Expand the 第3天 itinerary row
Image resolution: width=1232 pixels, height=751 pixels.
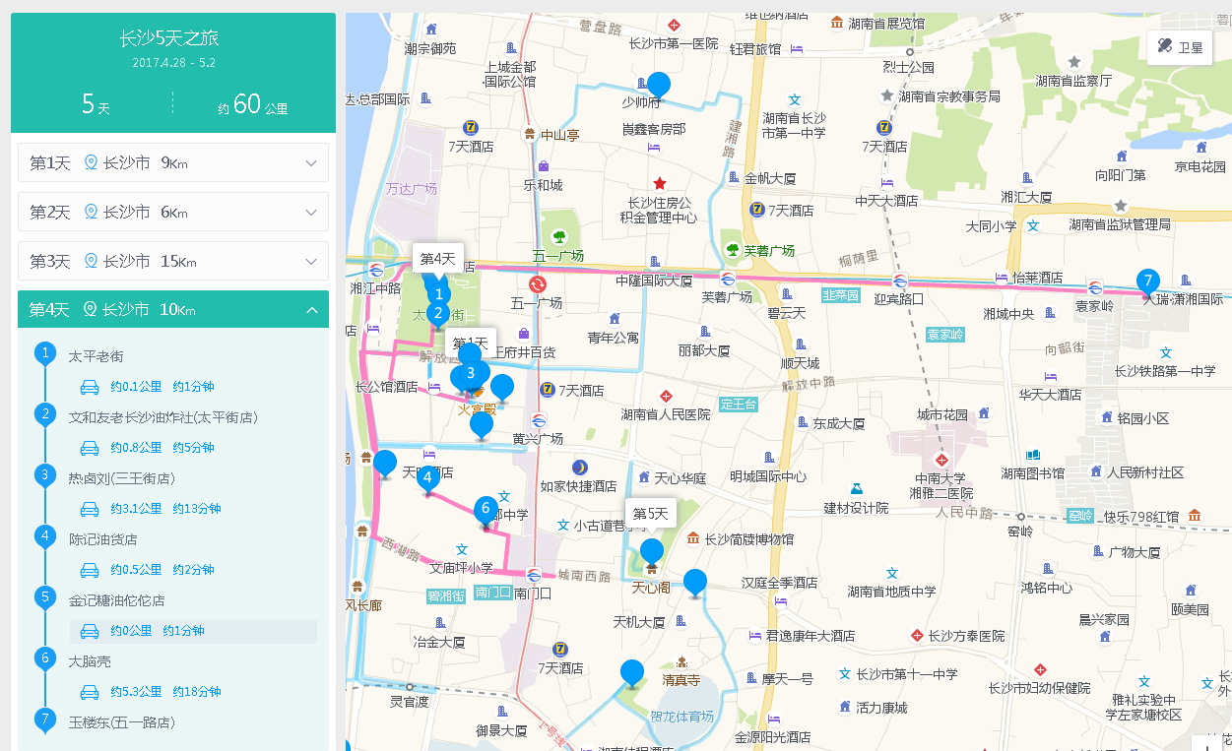click(x=173, y=261)
